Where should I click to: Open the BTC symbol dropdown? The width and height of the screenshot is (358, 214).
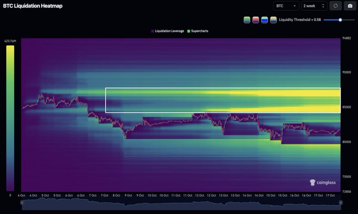[286, 6]
